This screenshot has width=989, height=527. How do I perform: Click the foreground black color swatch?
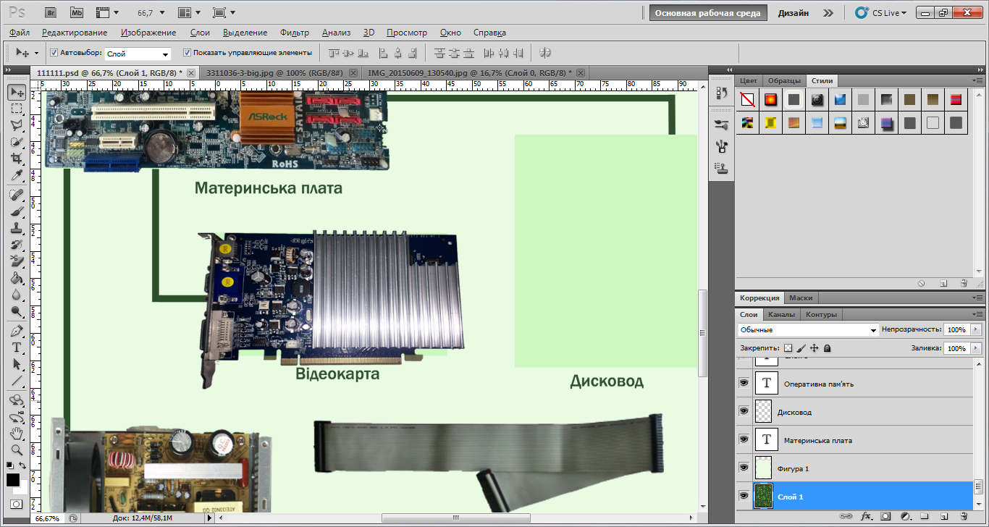(13, 480)
